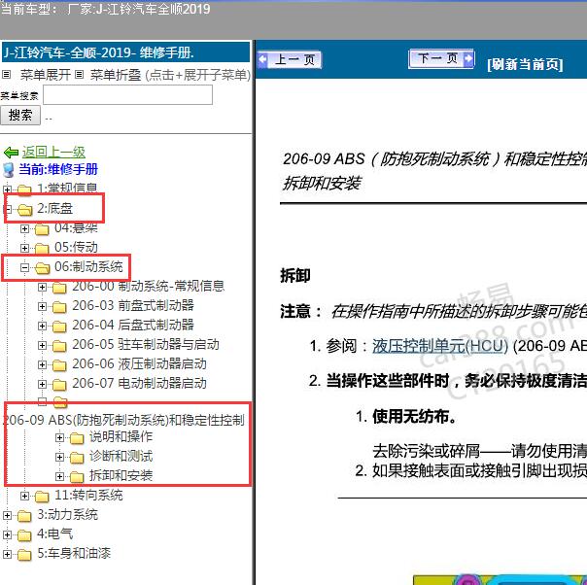This screenshot has height=585, width=587.
Task: Click folder icon beside 3:动力系统
Action: (x=24, y=516)
